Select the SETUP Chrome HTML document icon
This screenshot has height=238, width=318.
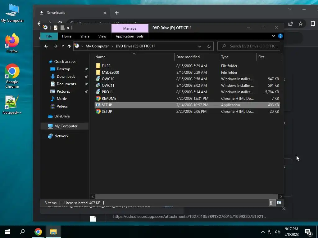click(x=98, y=111)
